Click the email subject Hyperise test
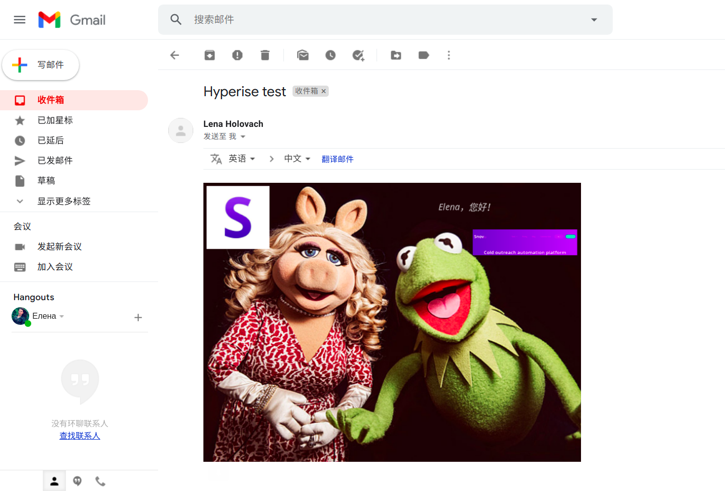The width and height of the screenshot is (725, 491). (x=245, y=92)
